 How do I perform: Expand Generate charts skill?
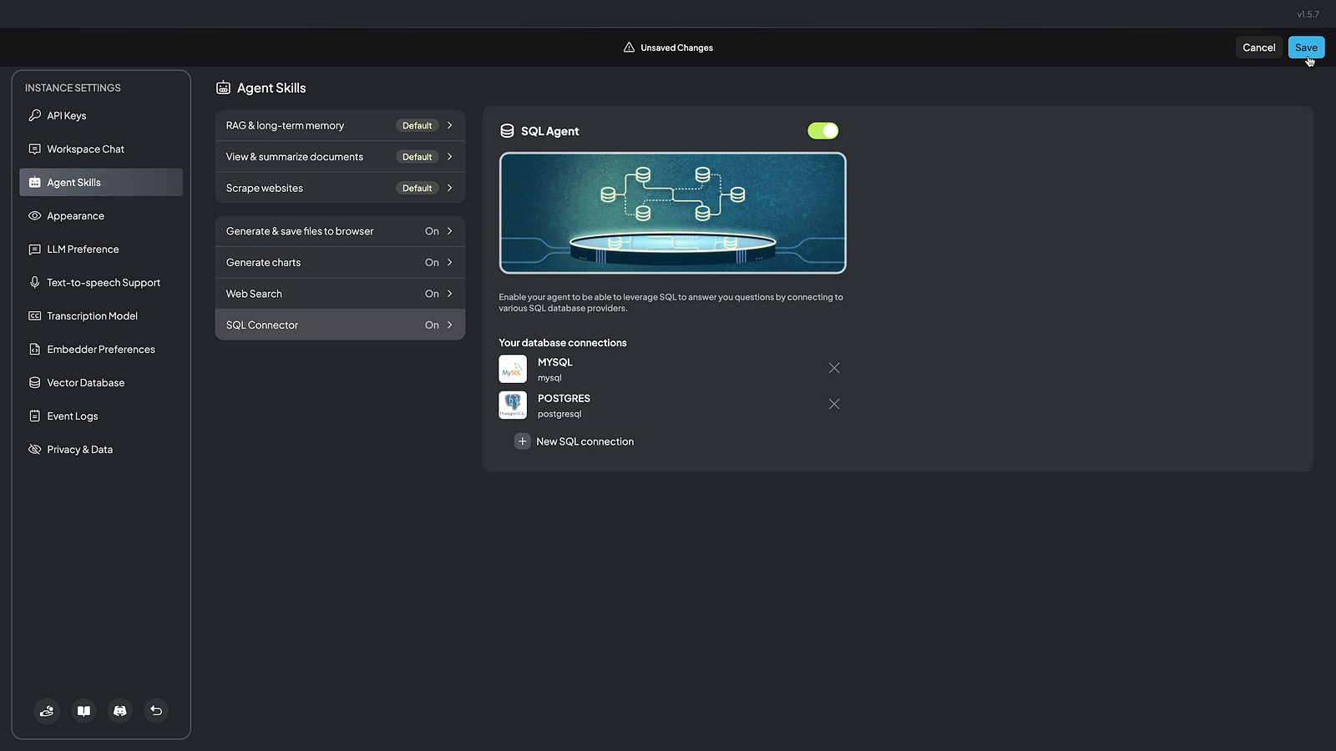[x=339, y=263]
